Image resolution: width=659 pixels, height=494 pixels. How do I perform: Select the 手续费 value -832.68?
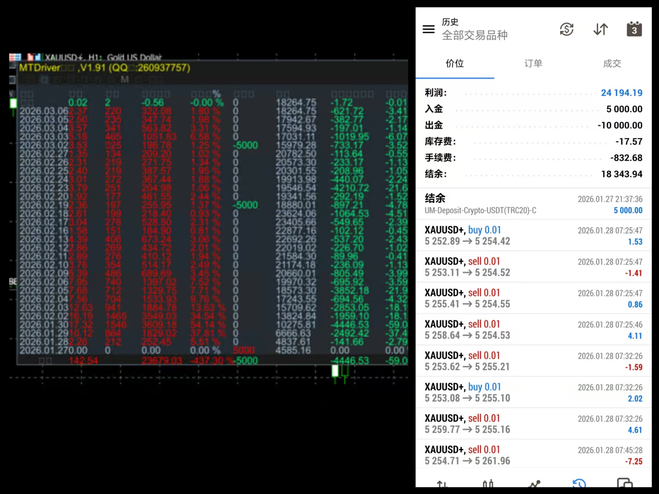click(626, 158)
